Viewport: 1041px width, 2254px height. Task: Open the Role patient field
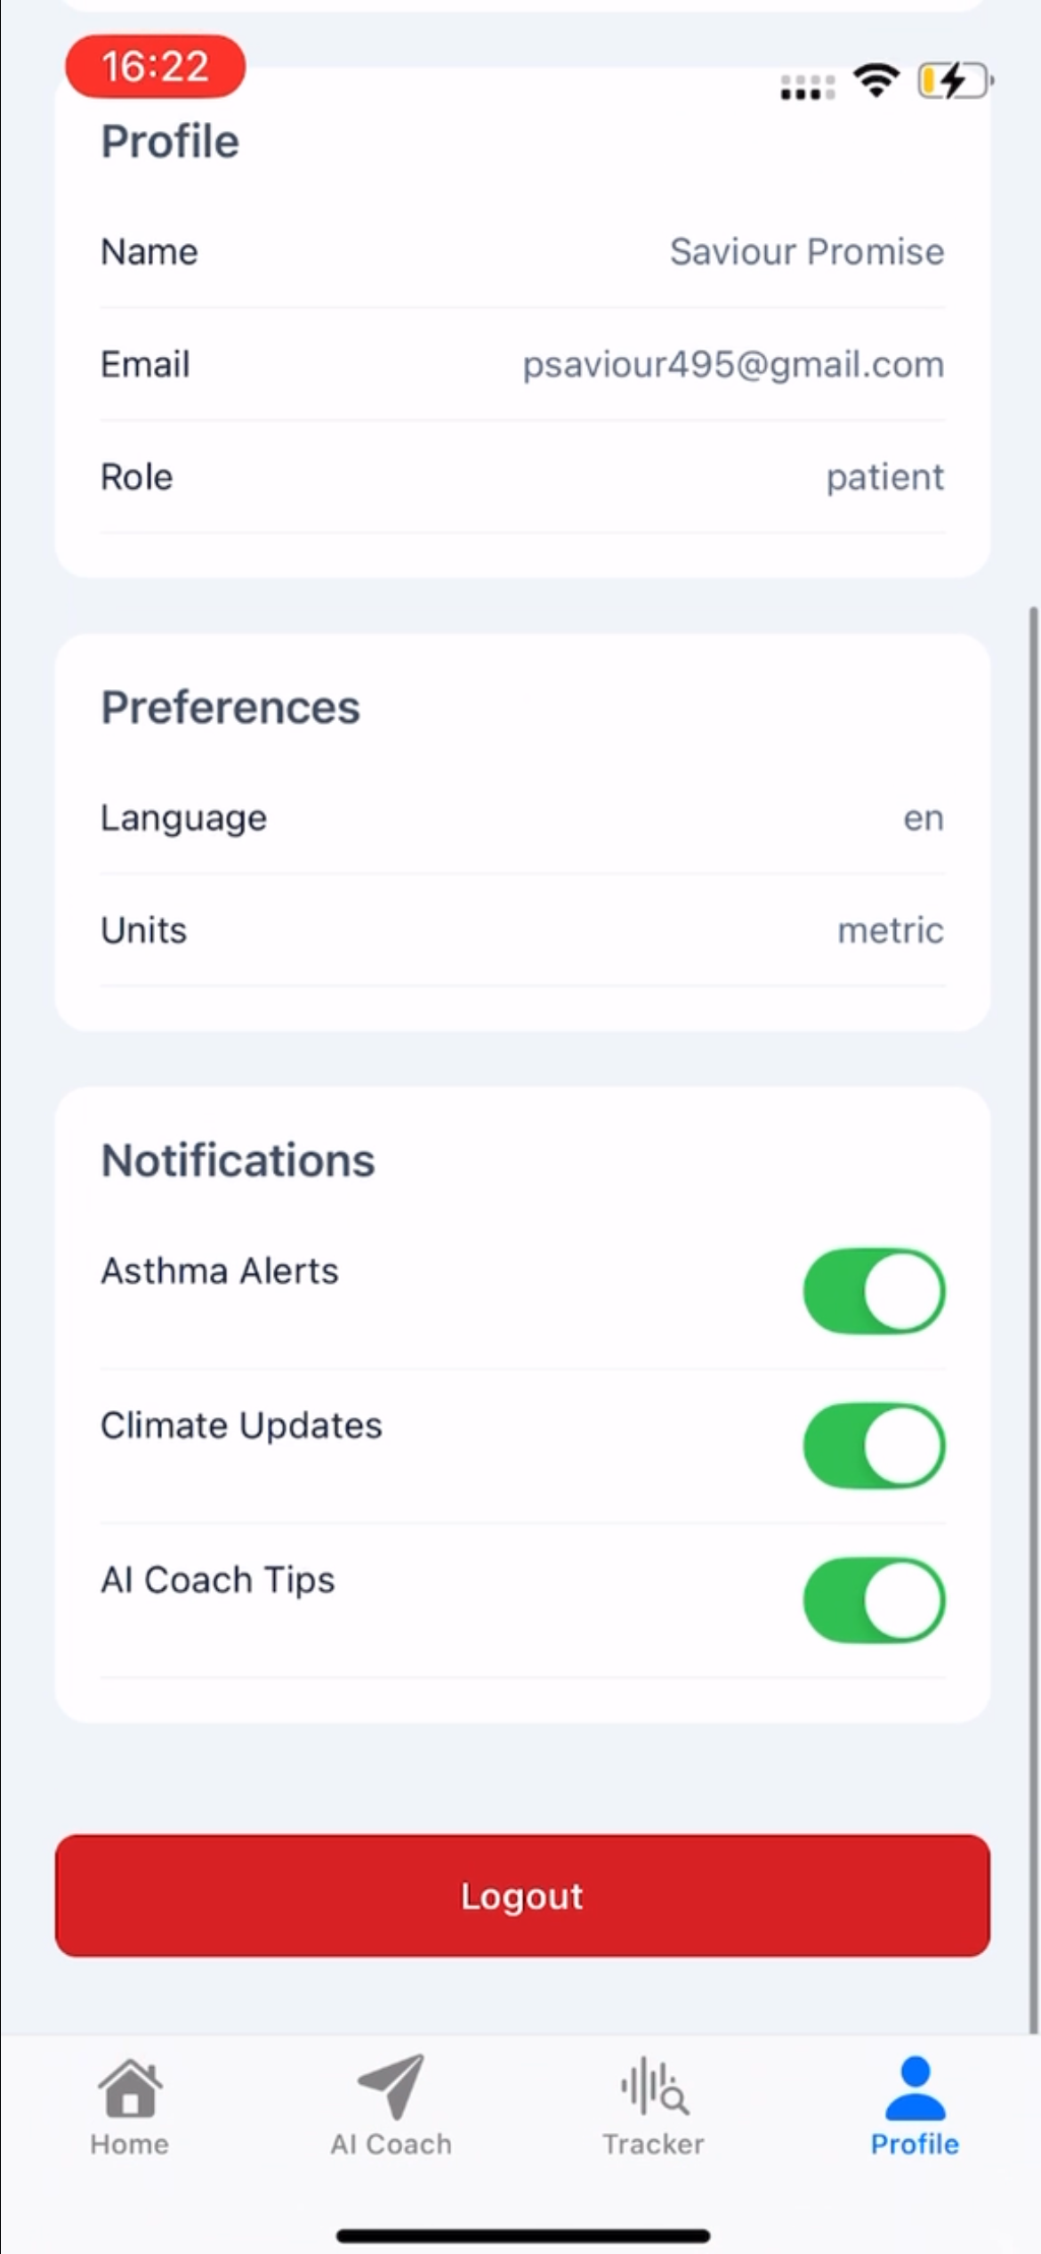[x=522, y=477]
